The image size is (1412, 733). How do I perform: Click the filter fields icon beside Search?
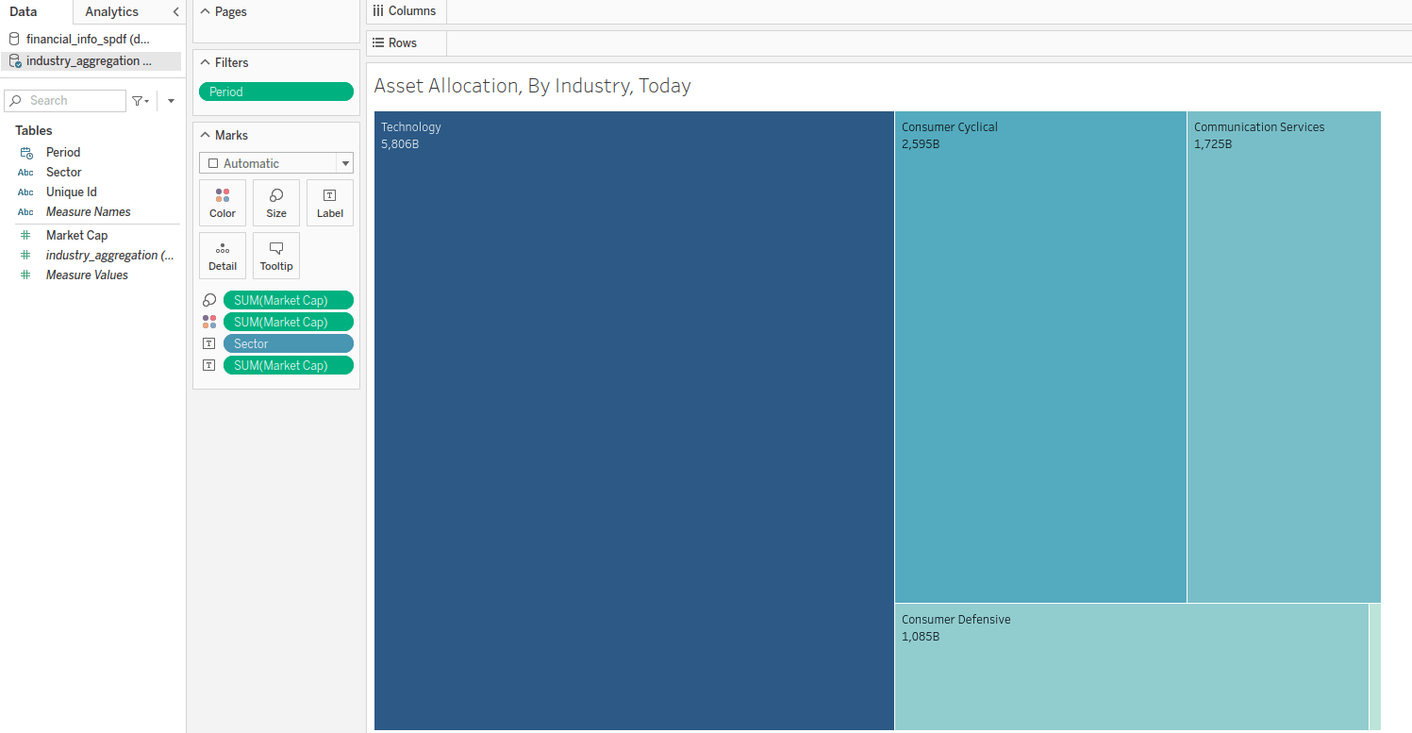click(140, 101)
